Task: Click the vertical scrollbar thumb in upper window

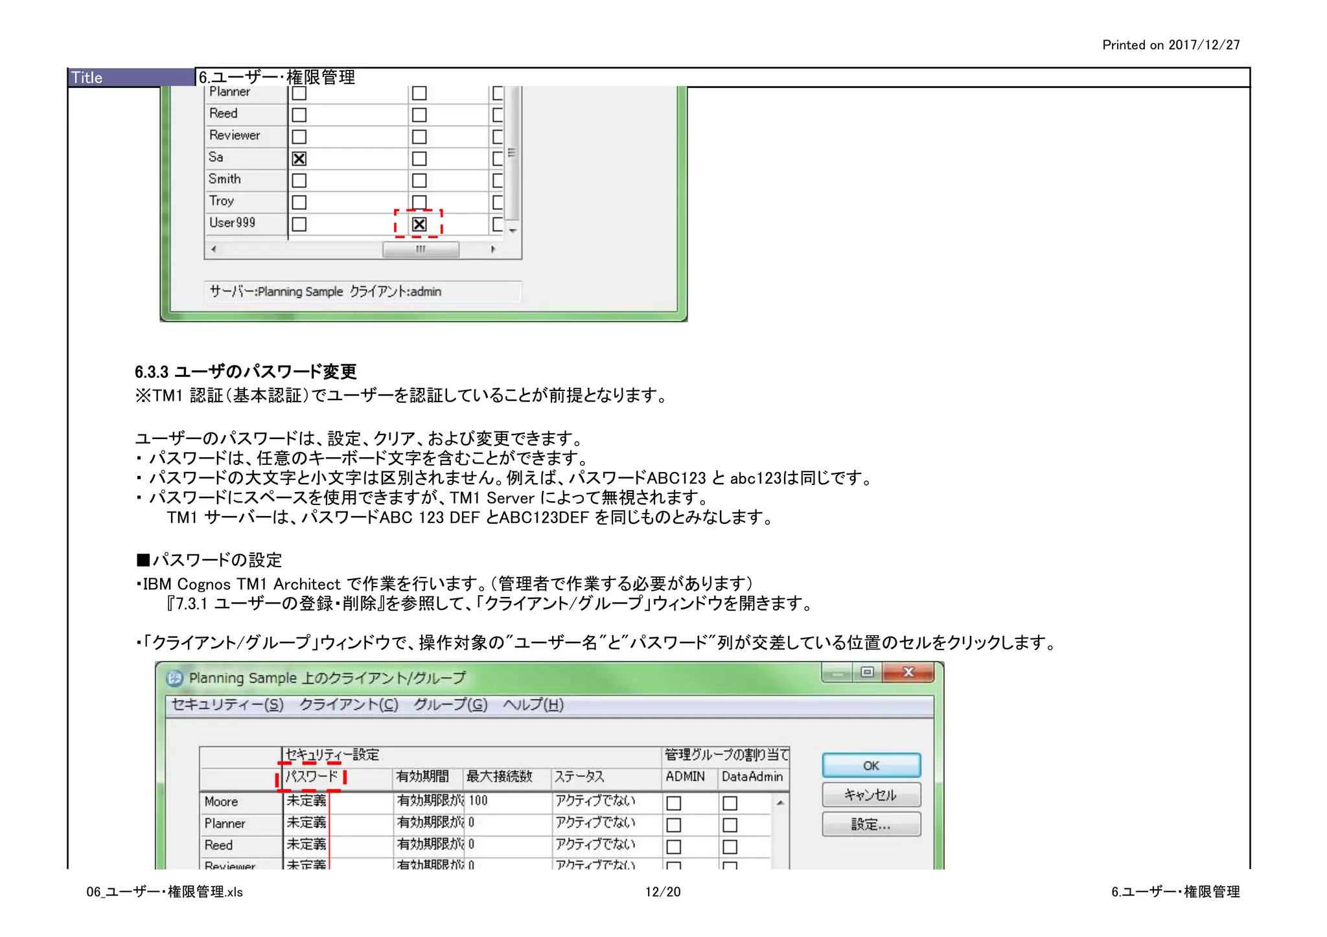Action: [x=512, y=152]
